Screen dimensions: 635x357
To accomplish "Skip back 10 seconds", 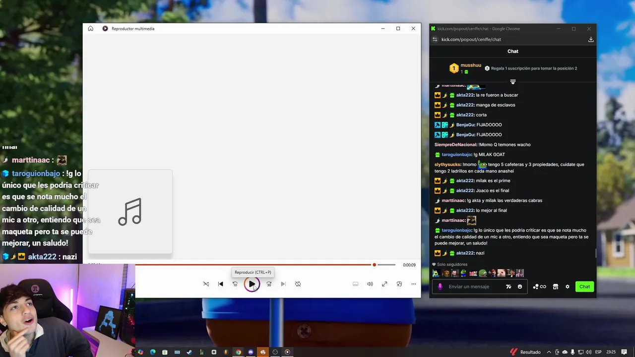I will 235,284.
